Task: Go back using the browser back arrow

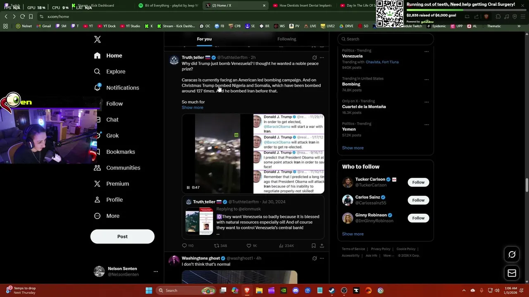Action: (6, 16)
